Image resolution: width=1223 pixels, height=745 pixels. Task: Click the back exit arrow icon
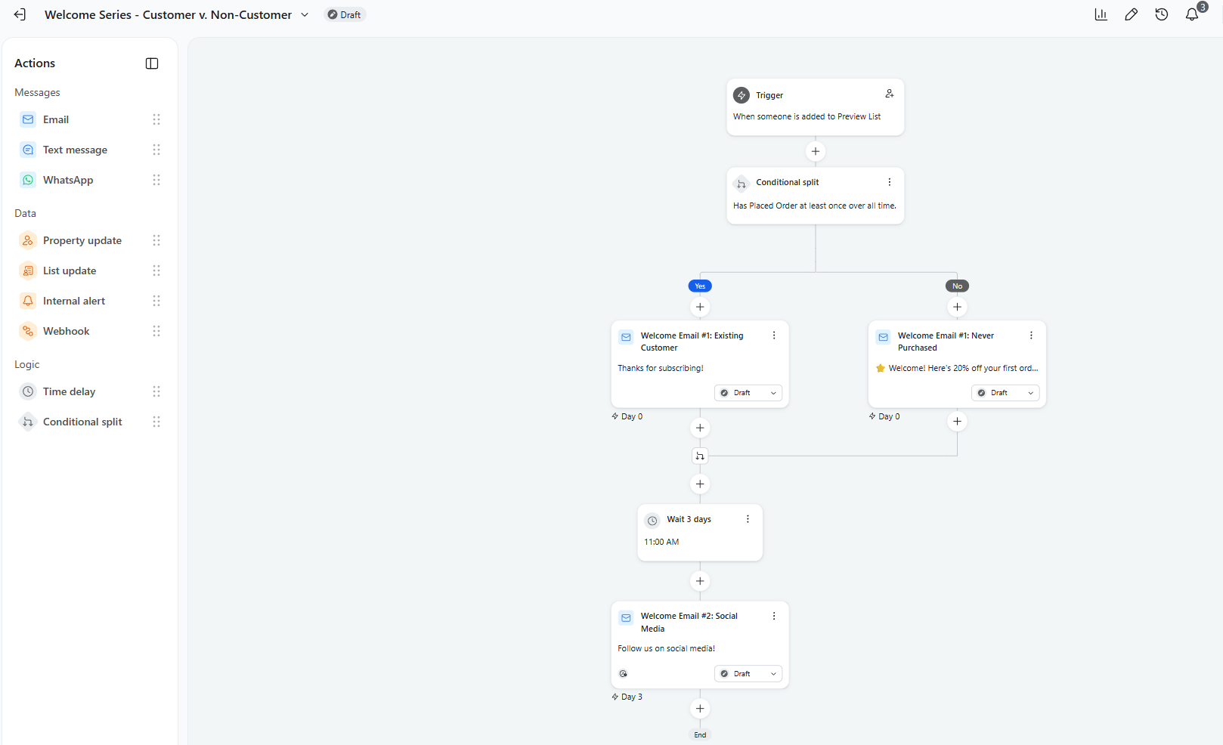point(20,14)
